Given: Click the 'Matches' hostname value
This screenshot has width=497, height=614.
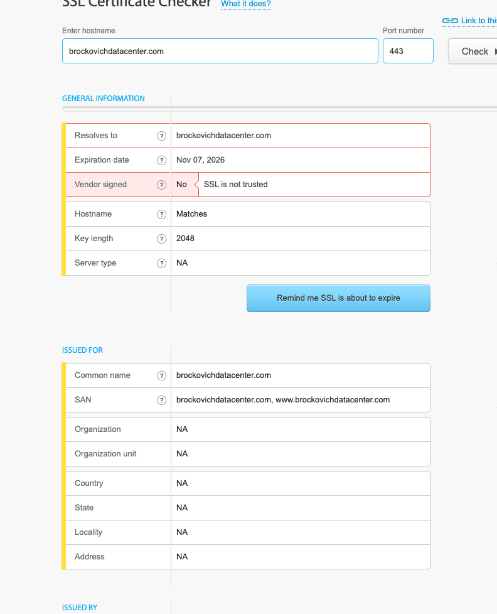Looking at the screenshot, I should 192,214.
